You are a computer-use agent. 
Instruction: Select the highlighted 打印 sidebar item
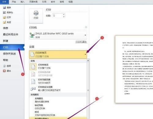click(12, 47)
